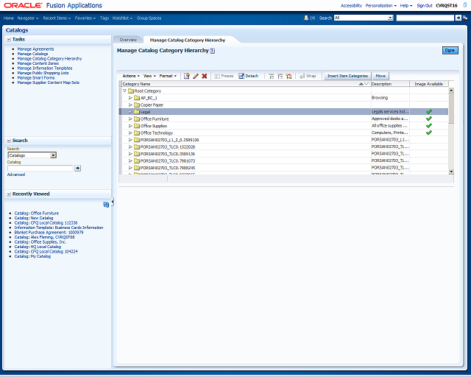This screenshot has height=377, width=471.
Task: Click the Done button
Action: [x=450, y=50]
